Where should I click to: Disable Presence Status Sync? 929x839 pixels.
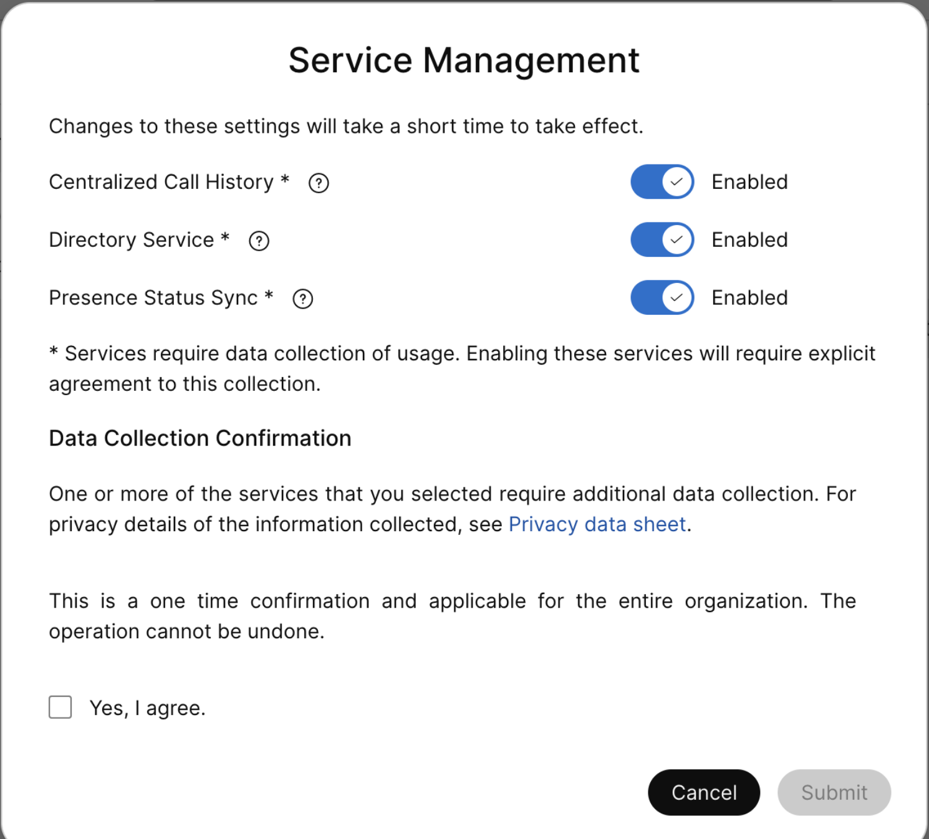coord(662,297)
